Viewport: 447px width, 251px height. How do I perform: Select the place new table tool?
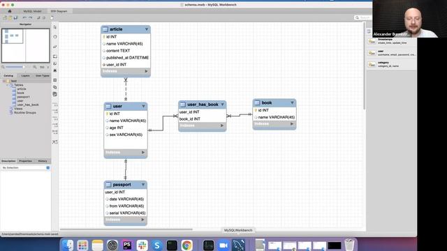(x=55, y=80)
